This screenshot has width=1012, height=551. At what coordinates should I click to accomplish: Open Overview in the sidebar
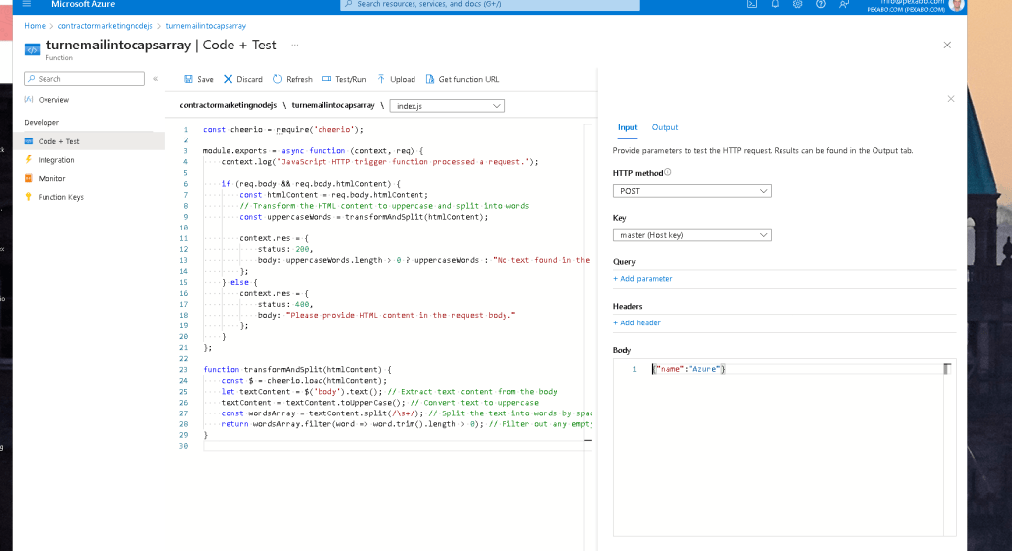point(53,100)
